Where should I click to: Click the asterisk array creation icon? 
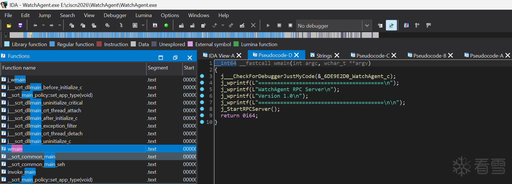[231, 26]
